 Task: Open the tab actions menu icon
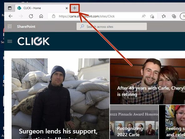click(x=10, y=8)
